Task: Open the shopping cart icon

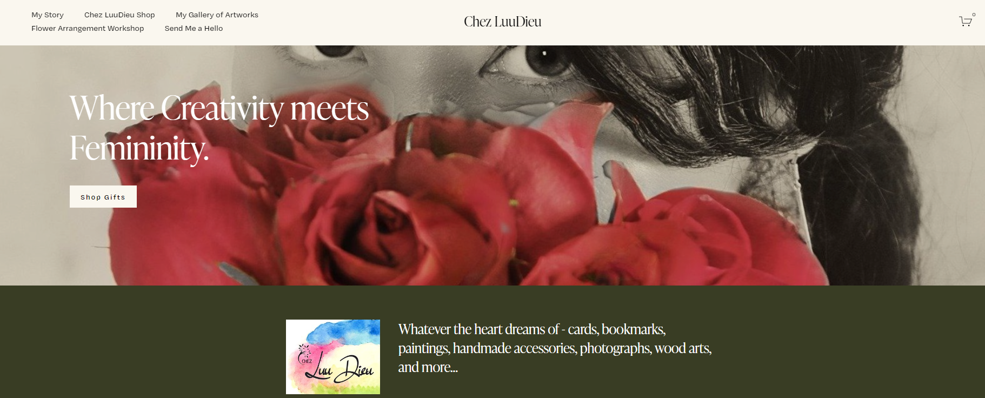Action: pos(965,22)
